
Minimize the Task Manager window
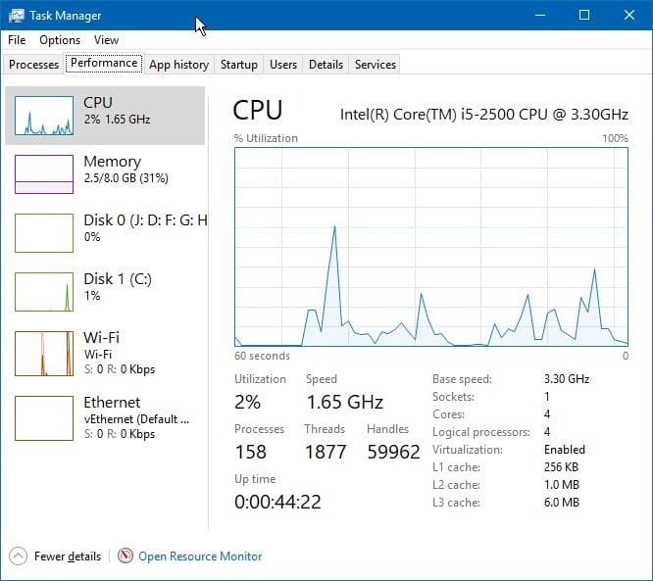(540, 15)
